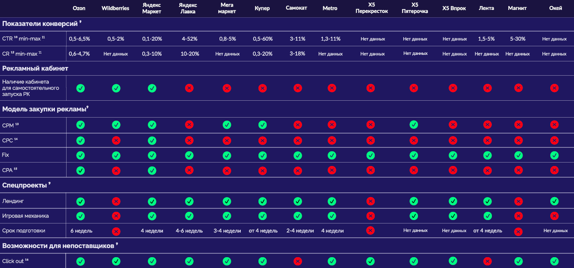Select the Яндекс Лавка CTR value 4-52%
574x268 pixels.
click(189, 39)
